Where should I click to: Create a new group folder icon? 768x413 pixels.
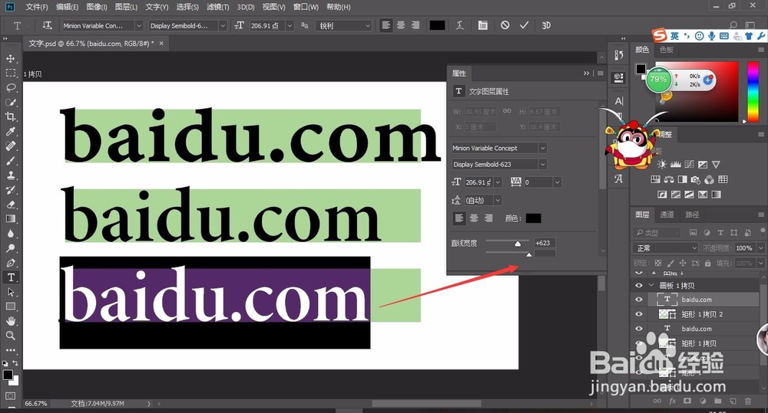(x=717, y=402)
